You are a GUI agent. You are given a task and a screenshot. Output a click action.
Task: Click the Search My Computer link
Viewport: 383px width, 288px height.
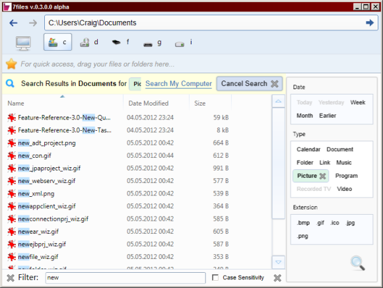pos(178,83)
